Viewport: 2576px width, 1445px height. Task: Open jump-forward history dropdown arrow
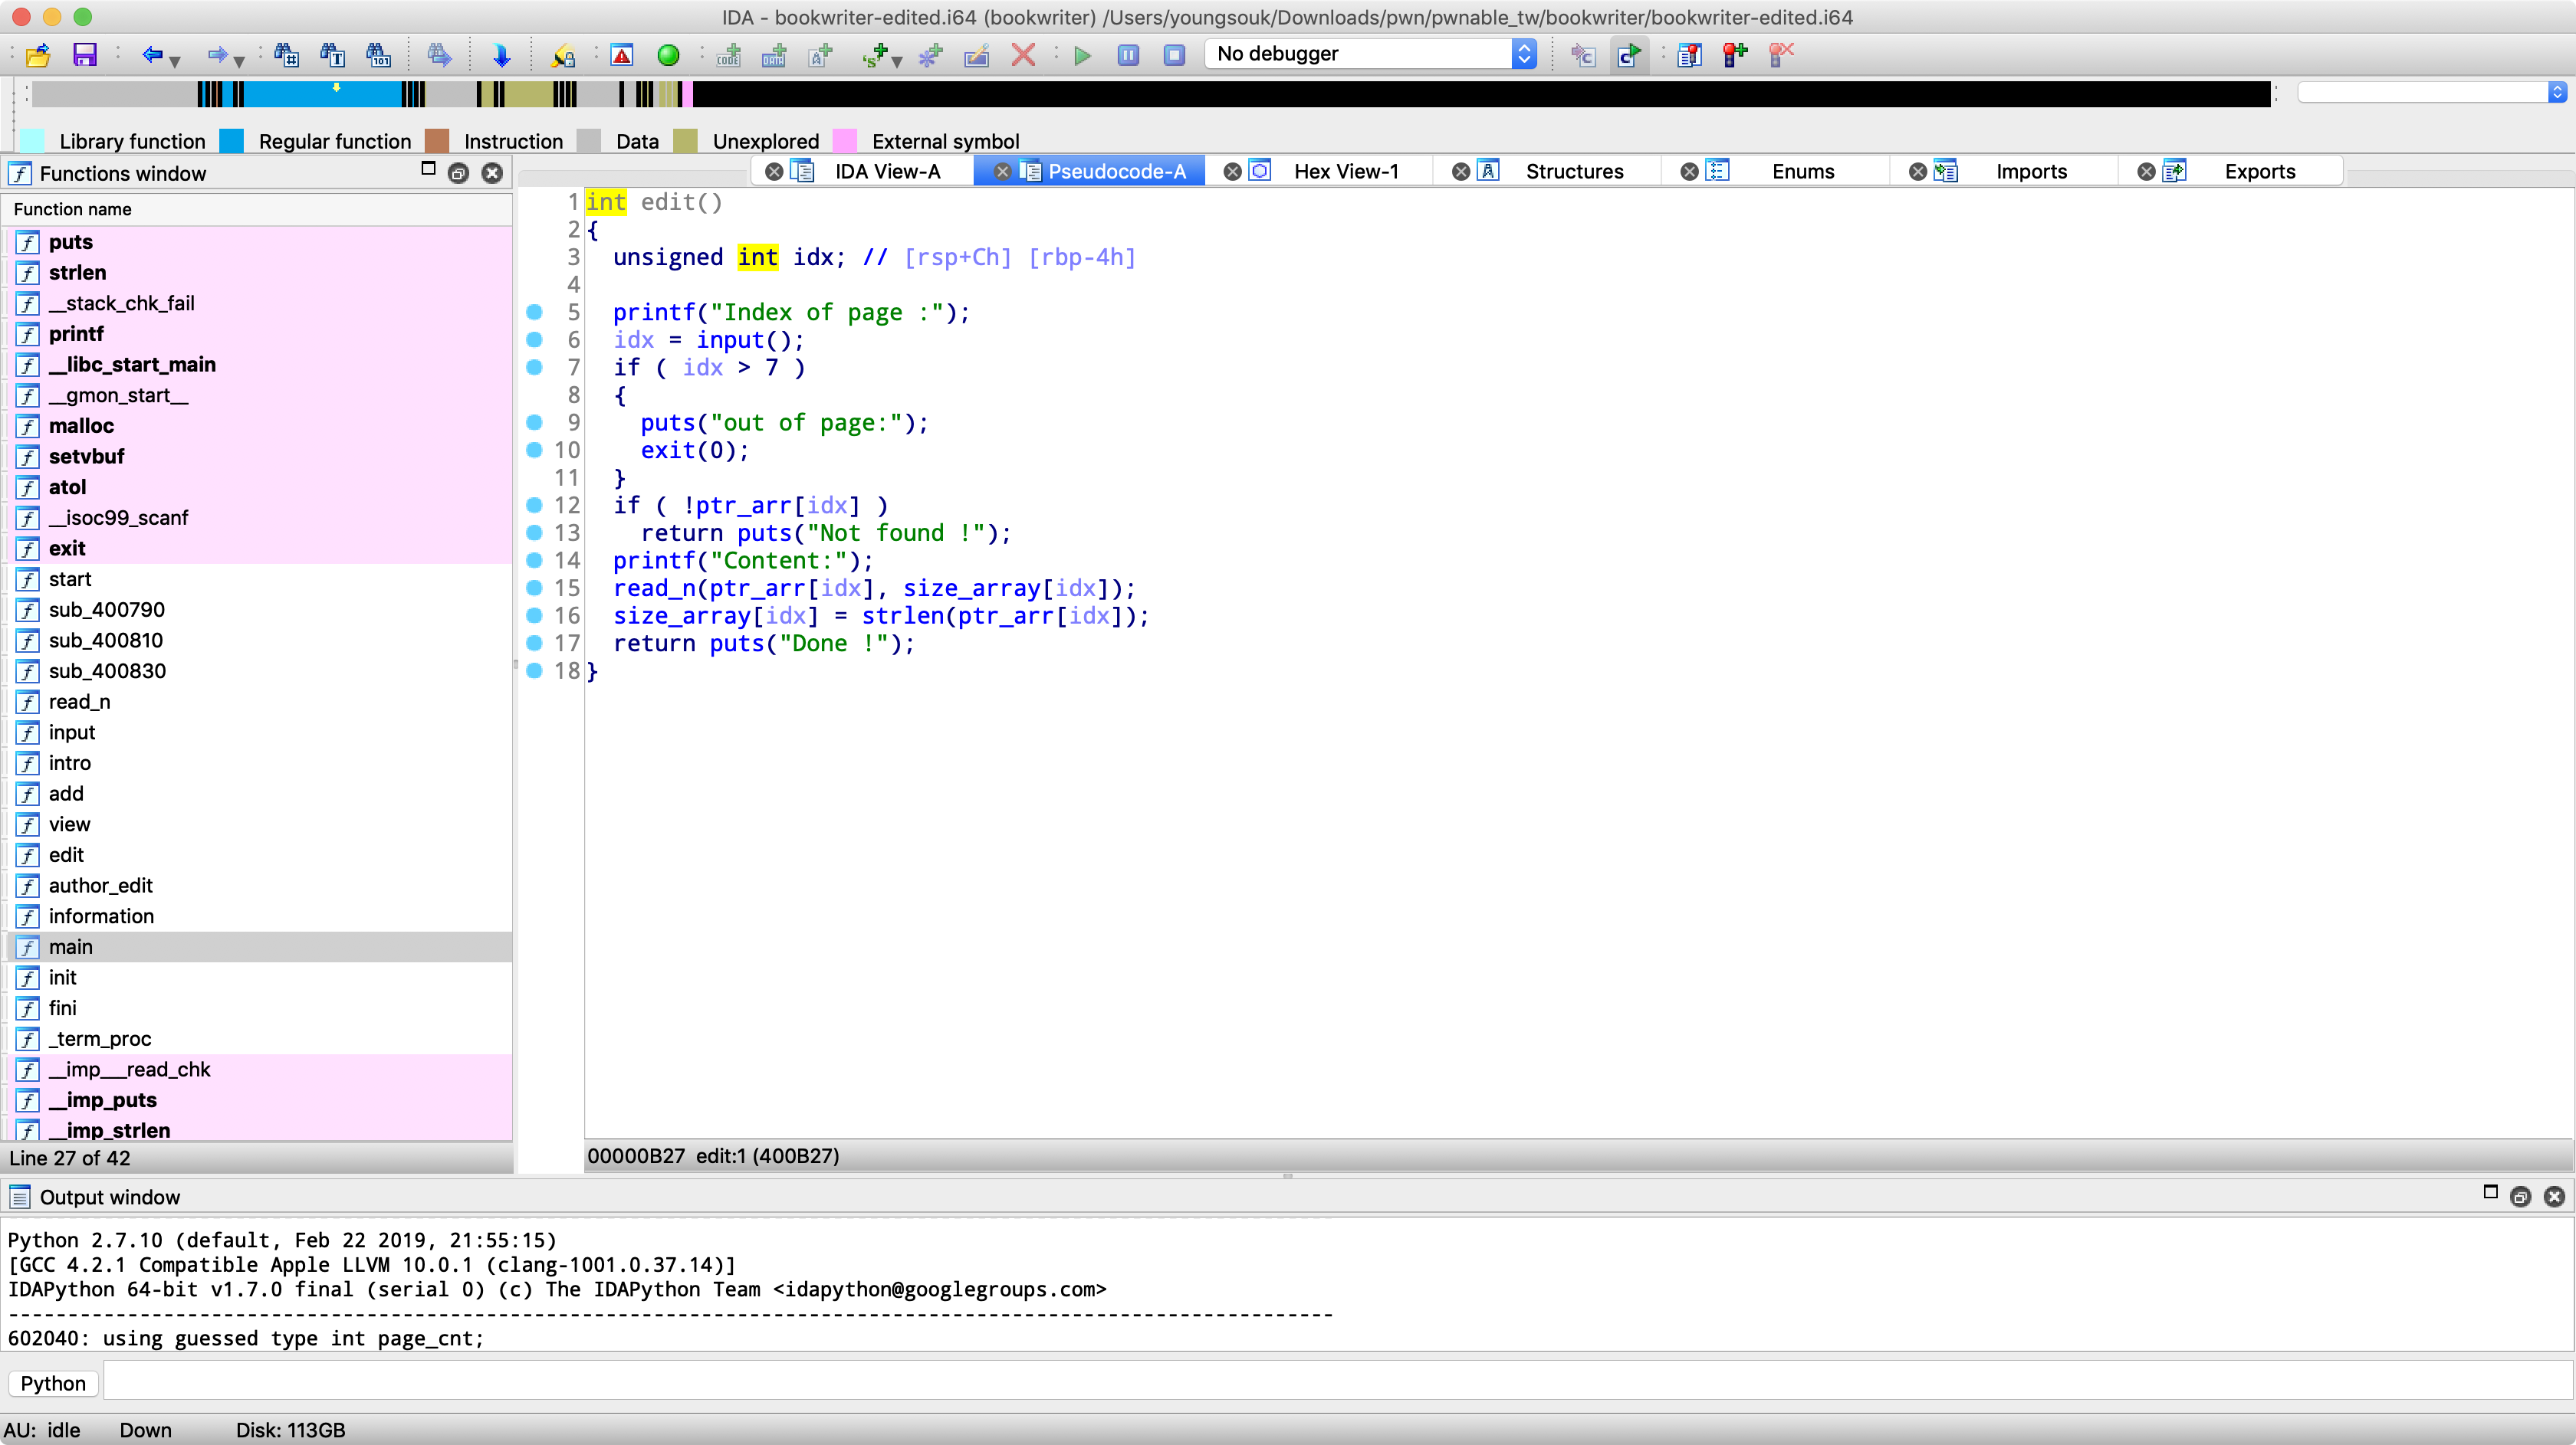(240, 61)
